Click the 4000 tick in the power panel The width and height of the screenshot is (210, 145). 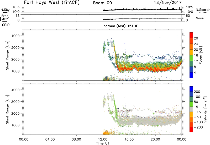(15, 36)
